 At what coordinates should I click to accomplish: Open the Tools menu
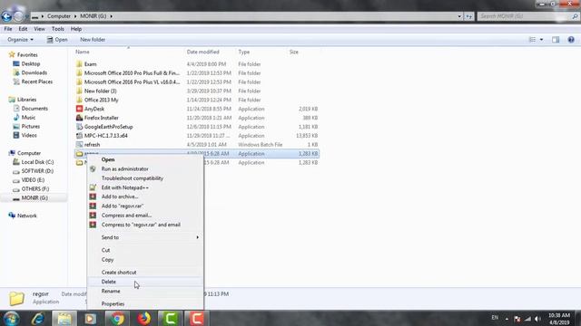pos(58,29)
